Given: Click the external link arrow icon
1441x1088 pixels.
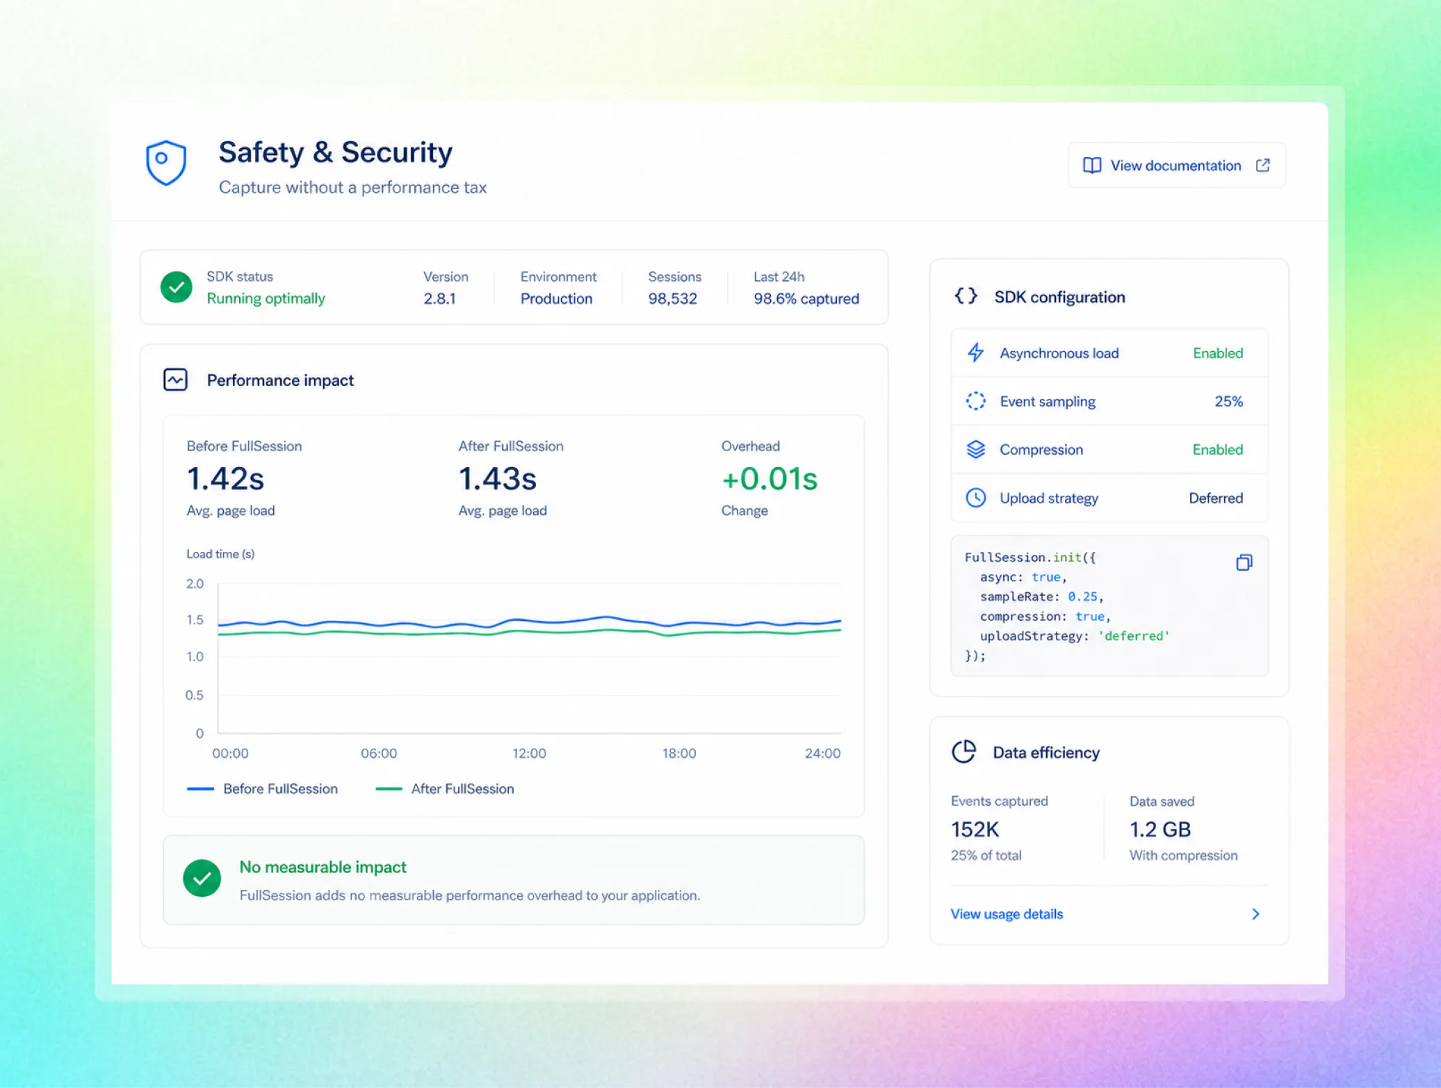Looking at the screenshot, I should tap(1262, 165).
